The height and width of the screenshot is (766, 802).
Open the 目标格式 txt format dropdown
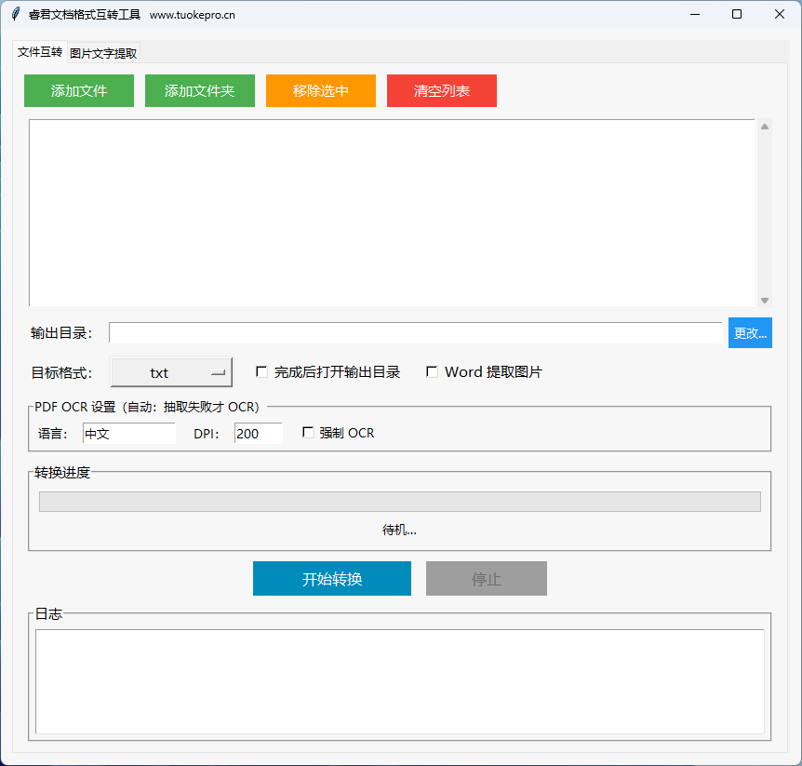pos(171,371)
